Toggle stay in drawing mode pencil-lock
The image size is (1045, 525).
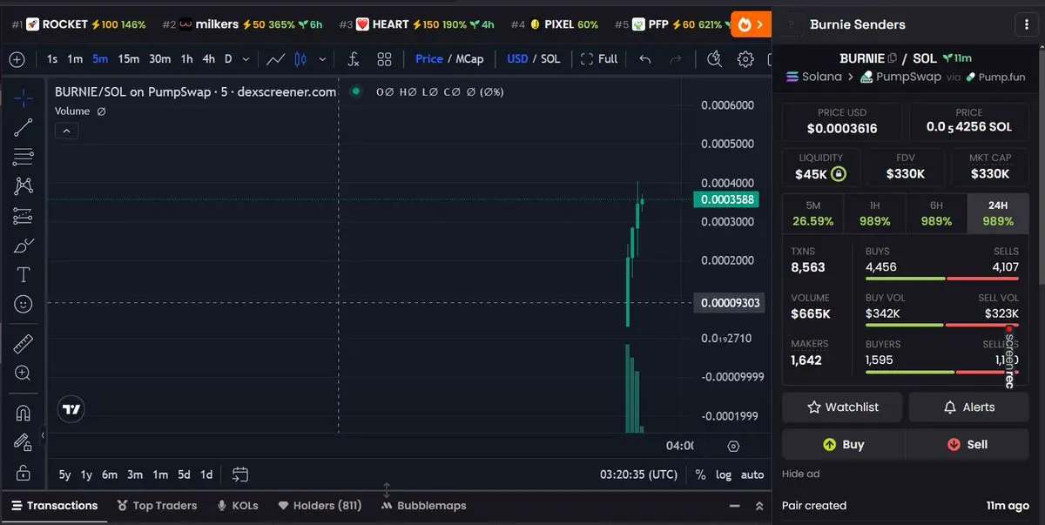24,442
